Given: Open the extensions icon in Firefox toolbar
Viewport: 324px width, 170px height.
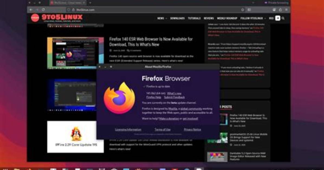Looking at the screenshot, I should [x=280, y=10].
